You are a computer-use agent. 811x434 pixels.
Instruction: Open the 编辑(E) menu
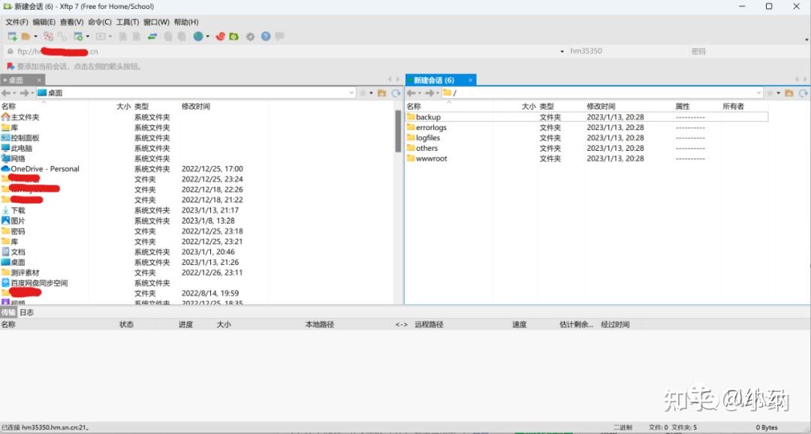pos(44,22)
